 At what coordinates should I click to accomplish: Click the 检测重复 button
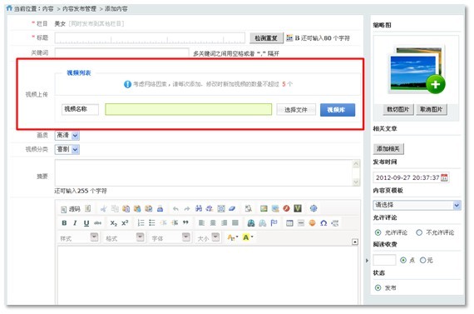[x=266, y=38]
